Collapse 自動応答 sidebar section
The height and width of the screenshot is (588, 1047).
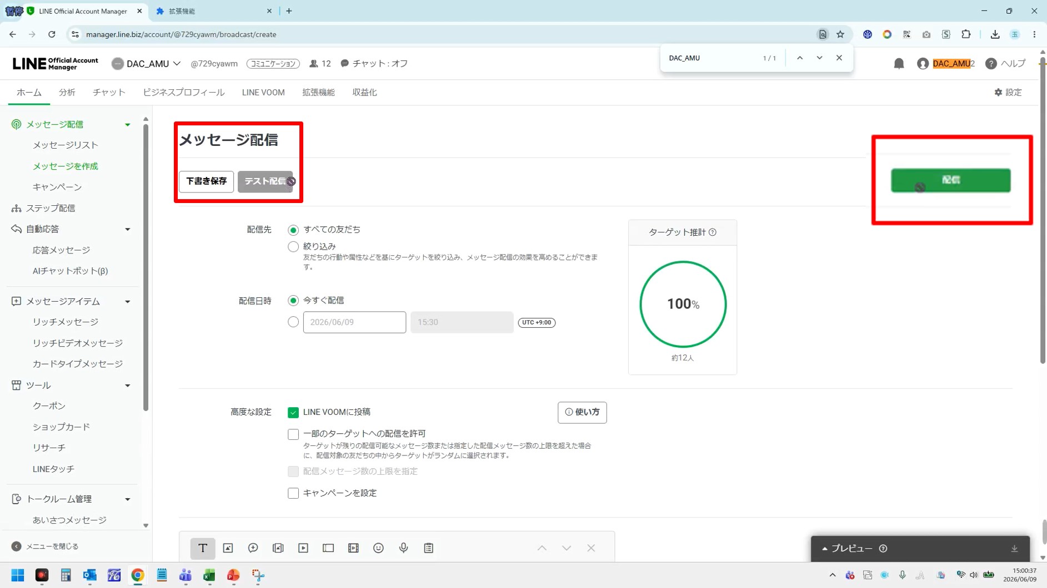pos(128,229)
